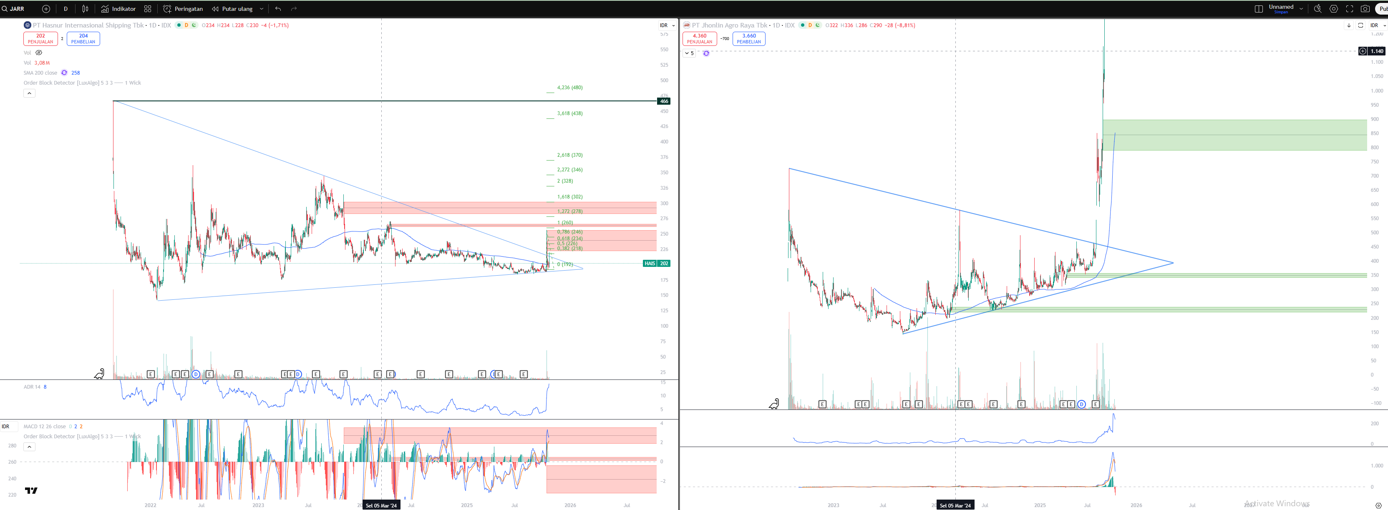This screenshot has height=510, width=1388.
Task: Open candlestick chart type selector
Action: pos(85,9)
